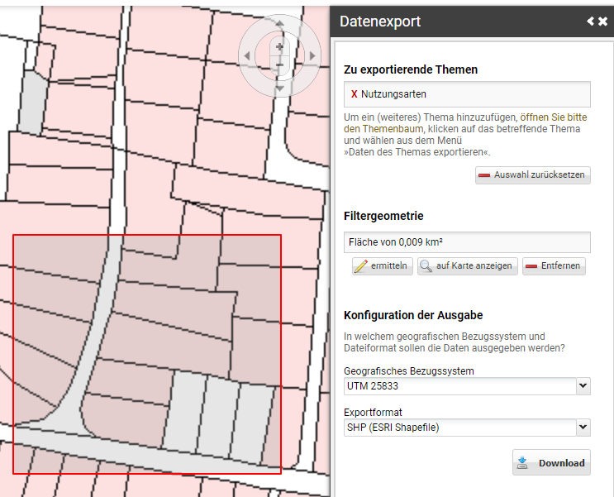This screenshot has height=497, width=614.
Task: Close the Datenexport panel
Action: (x=603, y=22)
